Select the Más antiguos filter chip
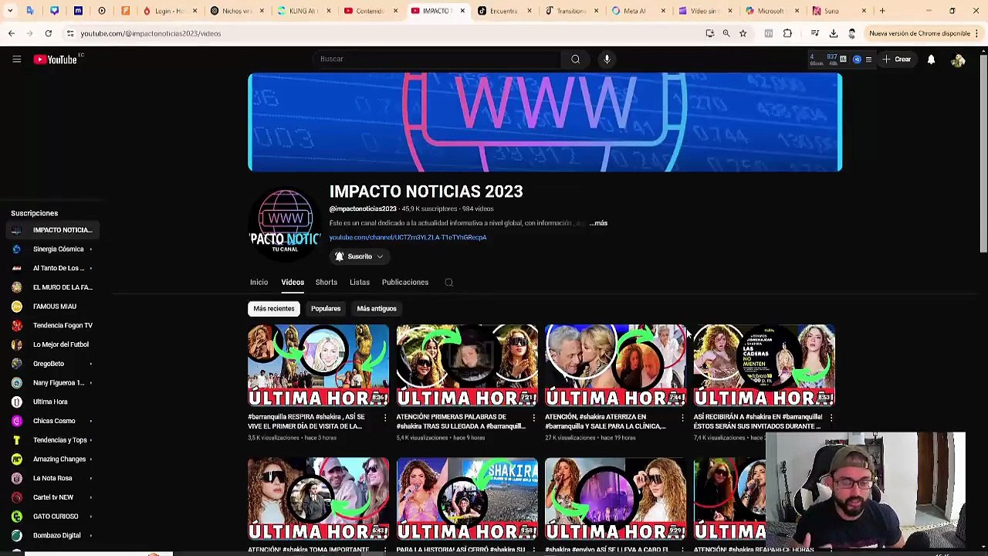The width and height of the screenshot is (988, 556). 377,309
